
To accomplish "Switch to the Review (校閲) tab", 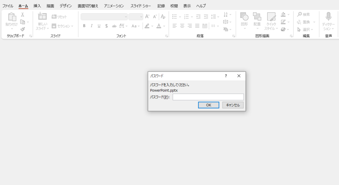I will pyautogui.click(x=174, y=6).
